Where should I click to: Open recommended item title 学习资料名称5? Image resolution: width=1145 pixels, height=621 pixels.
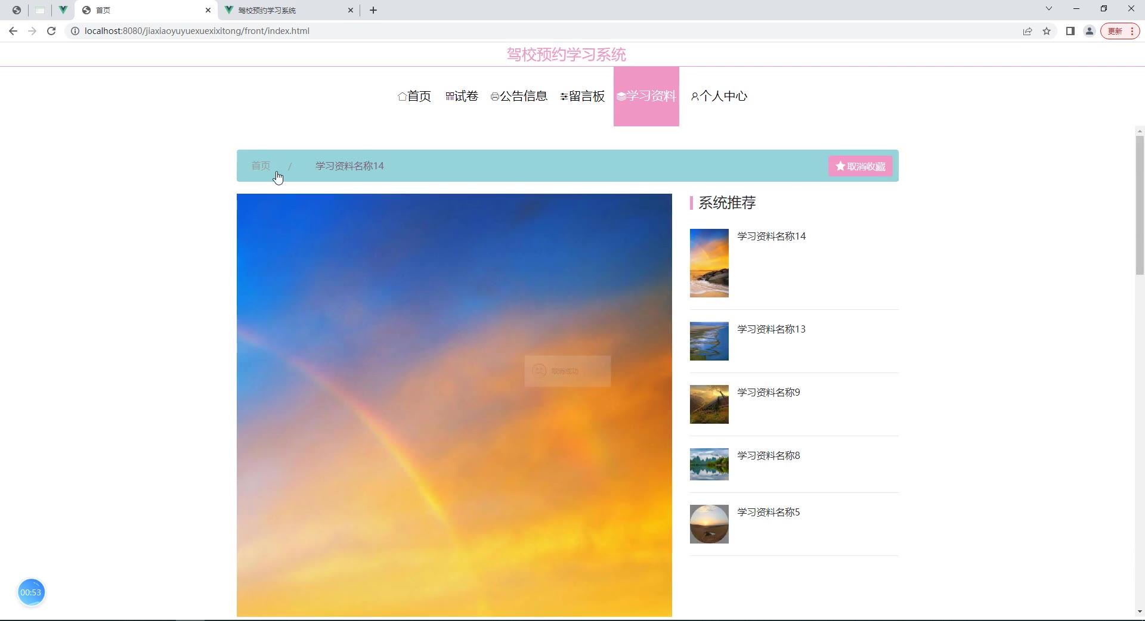769,512
